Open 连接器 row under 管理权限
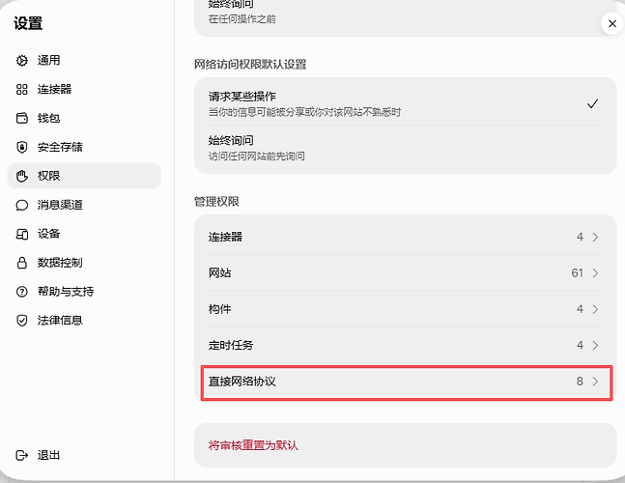The height and width of the screenshot is (483, 625). pos(406,237)
